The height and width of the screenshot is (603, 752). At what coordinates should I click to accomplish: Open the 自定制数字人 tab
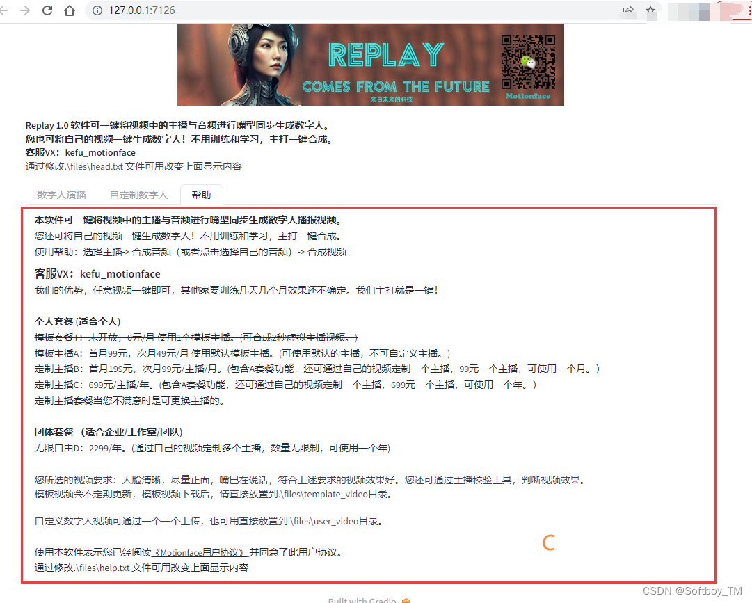point(138,195)
